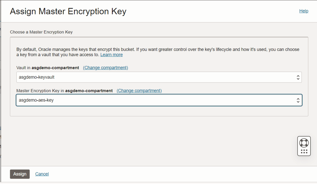Open the Help link in the header

[304, 11]
